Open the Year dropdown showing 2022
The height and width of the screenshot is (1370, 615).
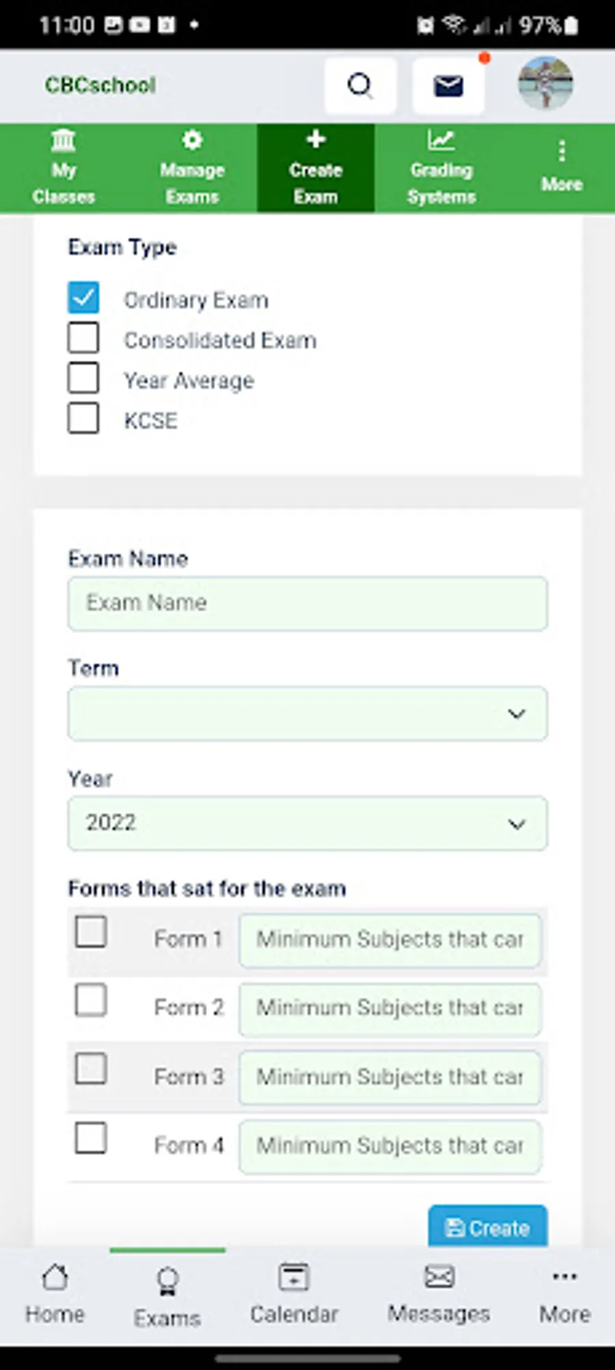coord(307,823)
